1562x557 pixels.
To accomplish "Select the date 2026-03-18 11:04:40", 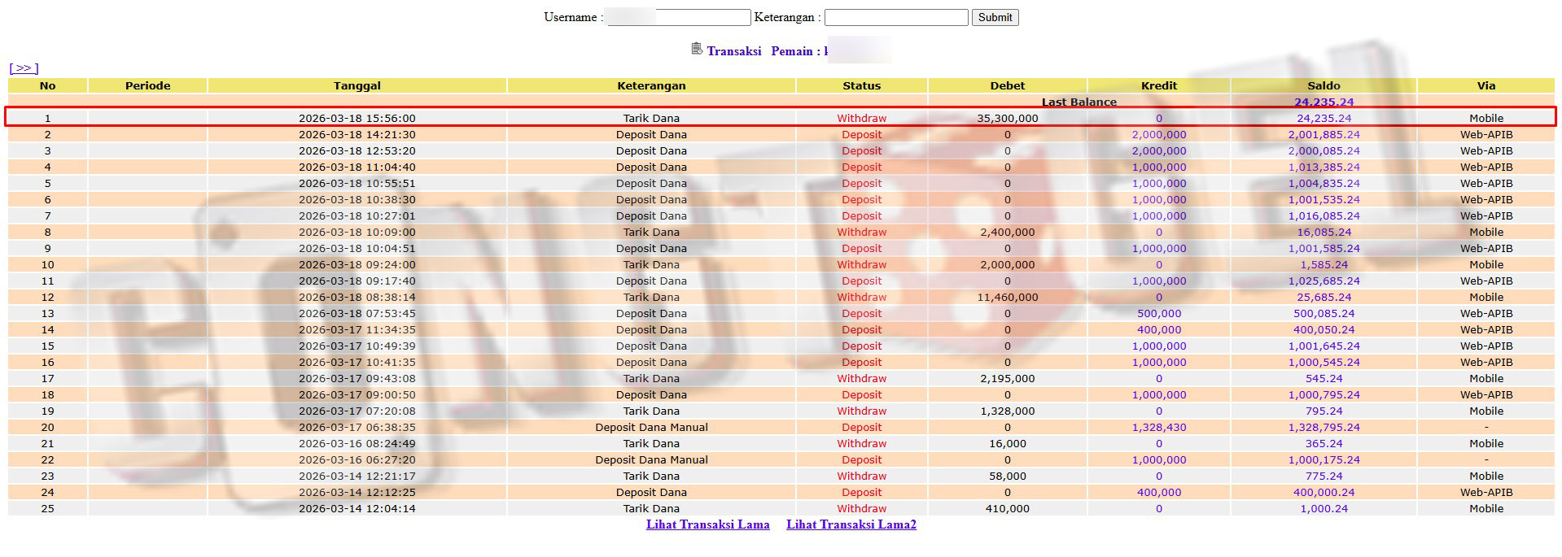I will pos(357,167).
